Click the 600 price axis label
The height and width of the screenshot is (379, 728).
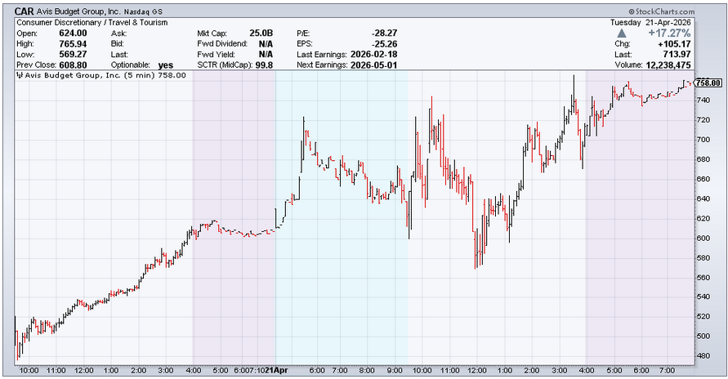(703, 238)
